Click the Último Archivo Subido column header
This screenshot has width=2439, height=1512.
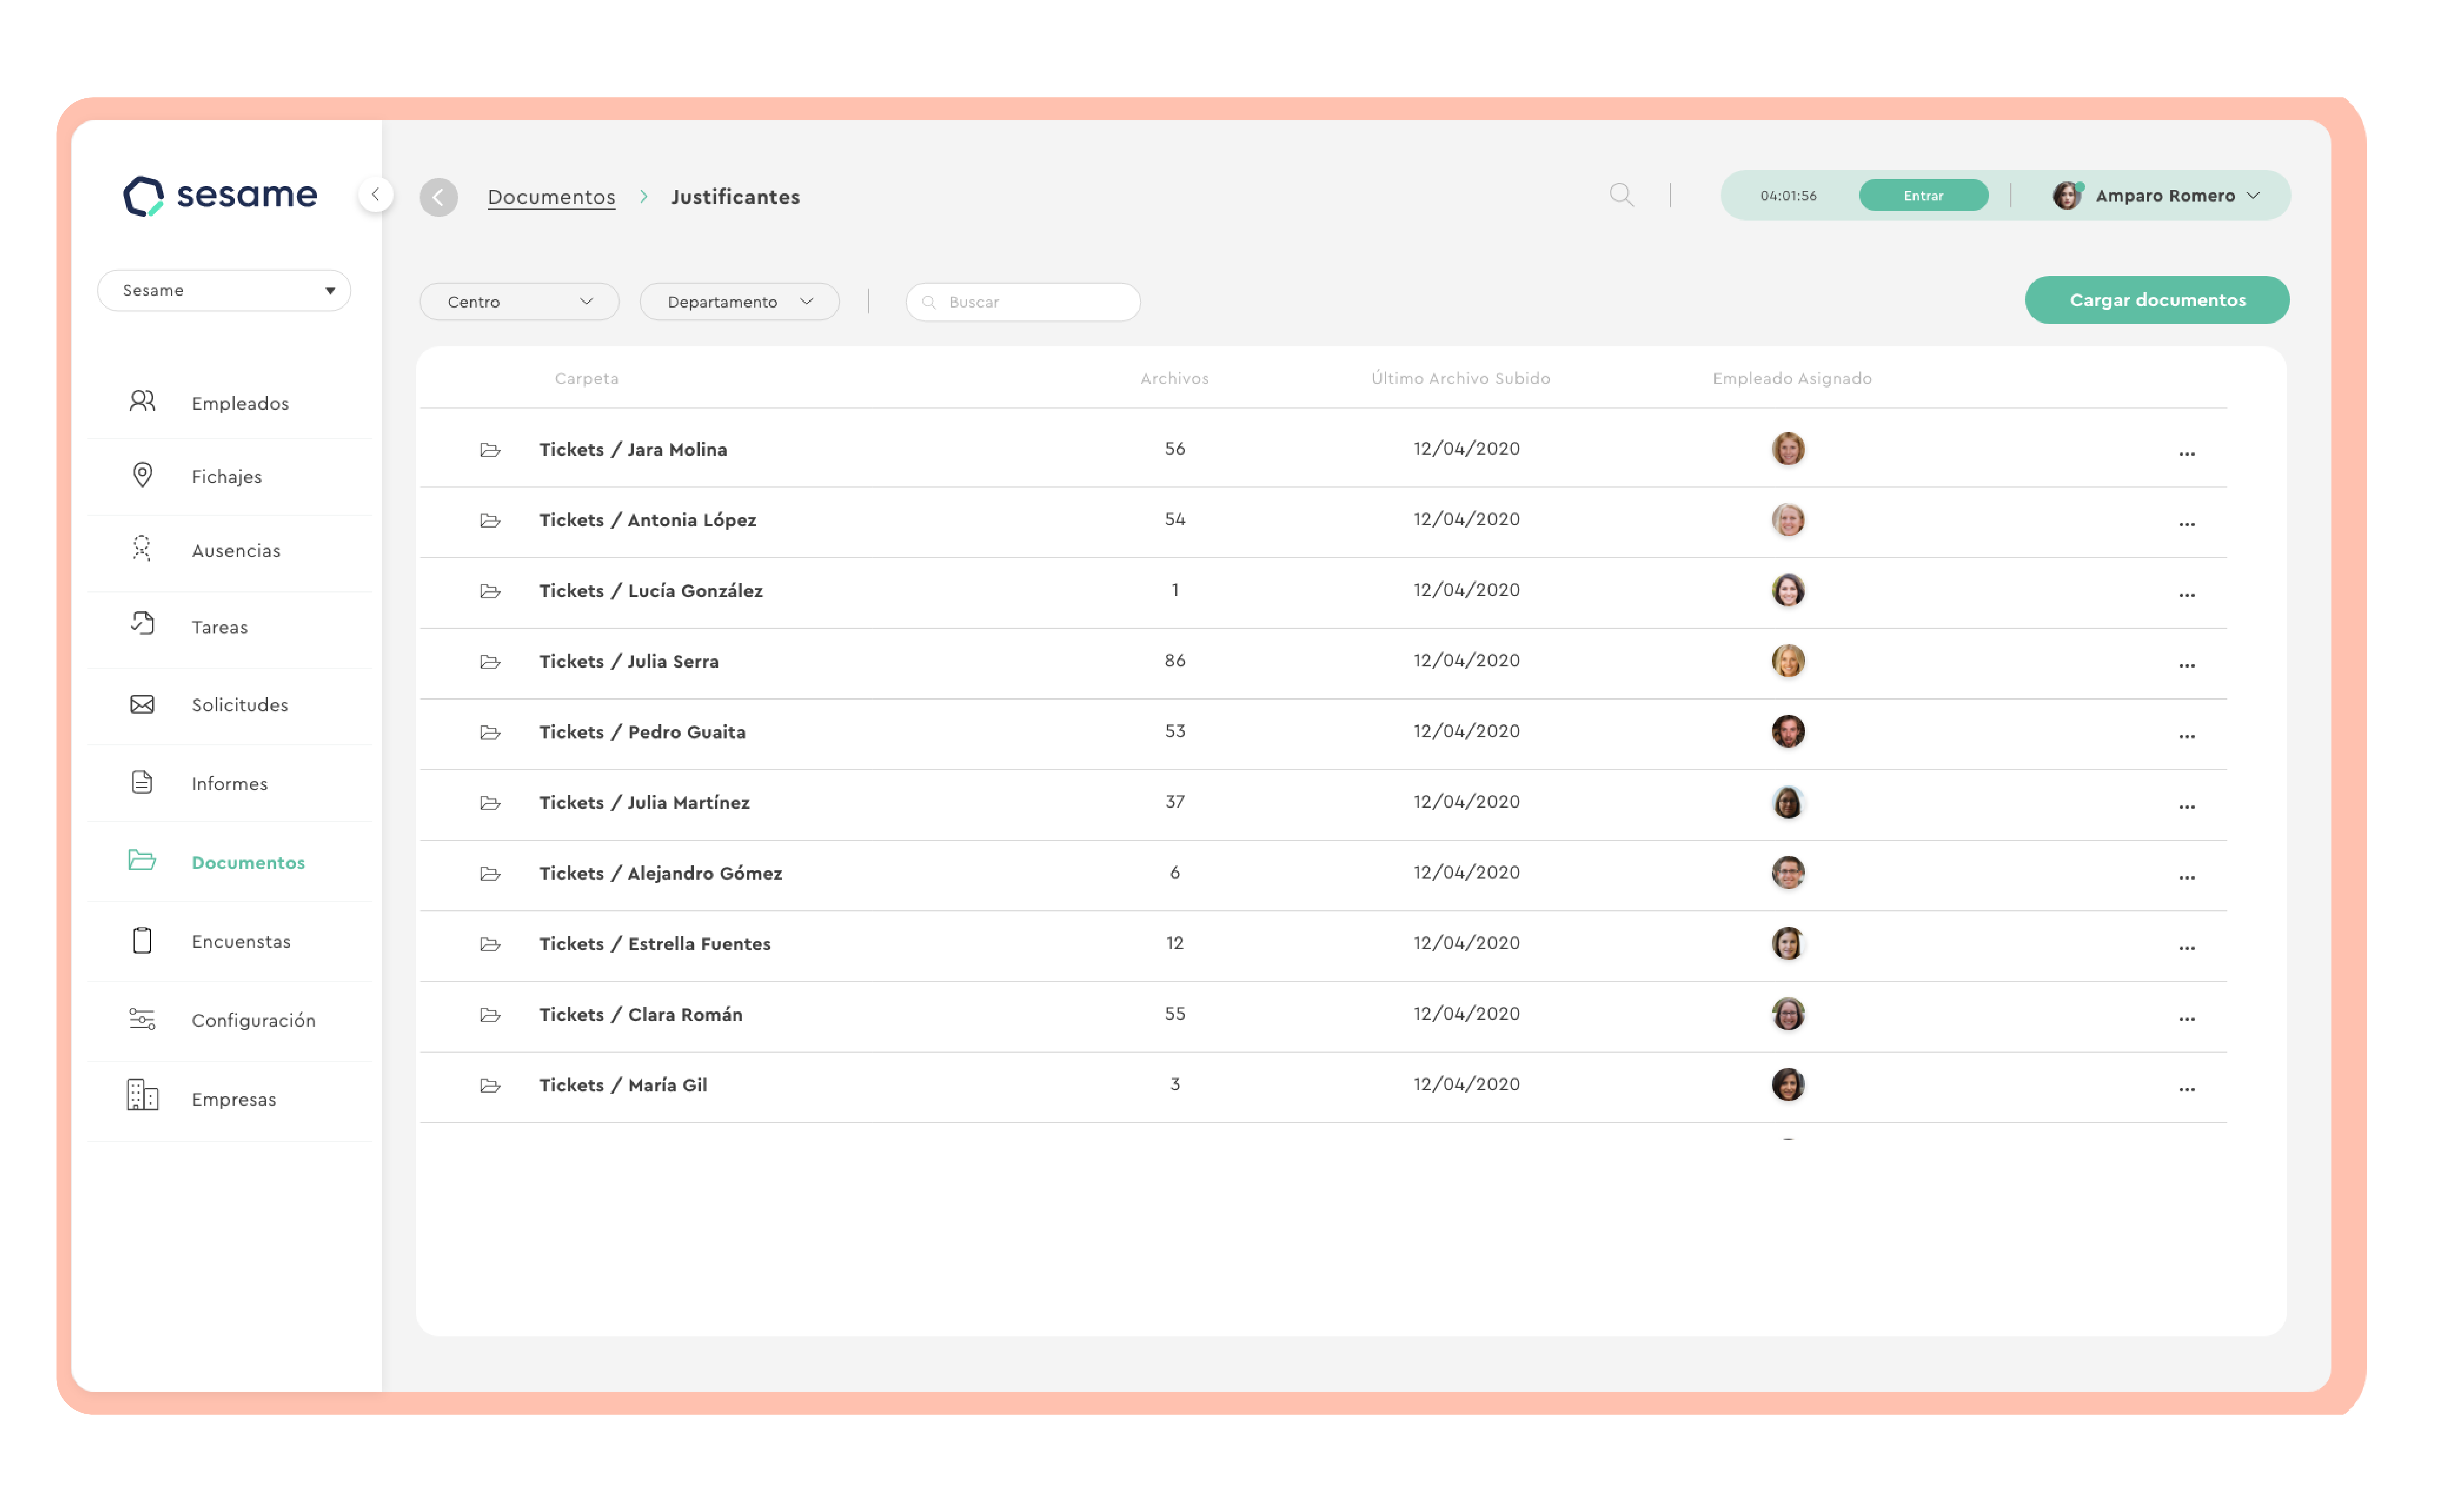pos(1460,378)
